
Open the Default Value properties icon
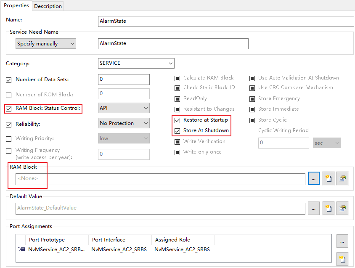coord(342,208)
